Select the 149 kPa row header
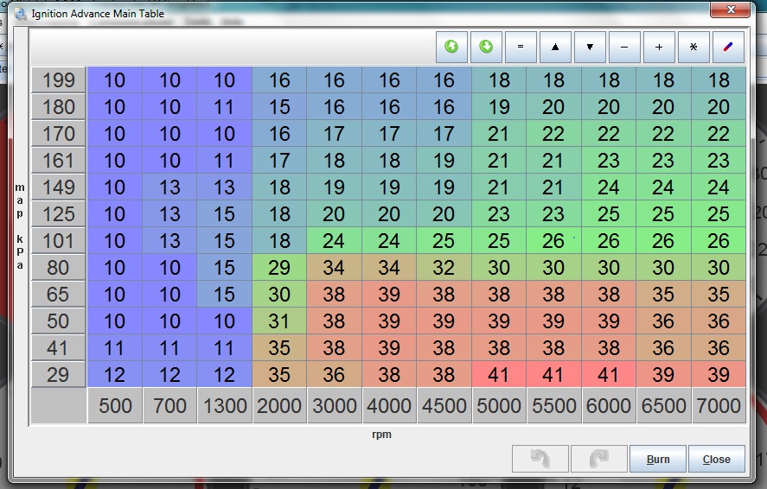This screenshot has height=489, width=767. [x=59, y=187]
